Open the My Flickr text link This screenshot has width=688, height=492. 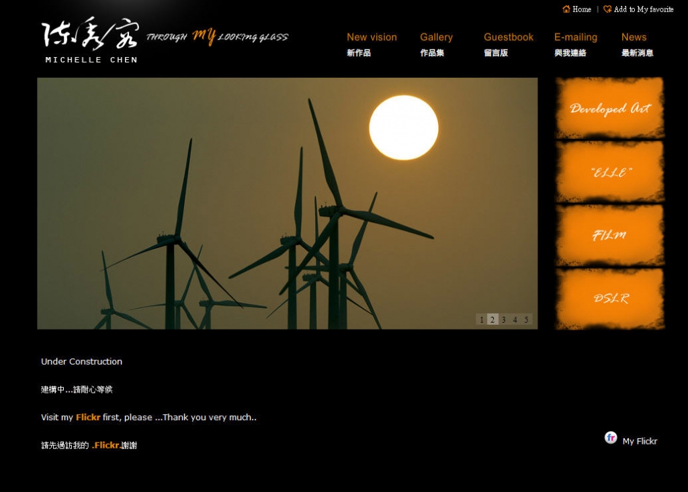click(640, 441)
